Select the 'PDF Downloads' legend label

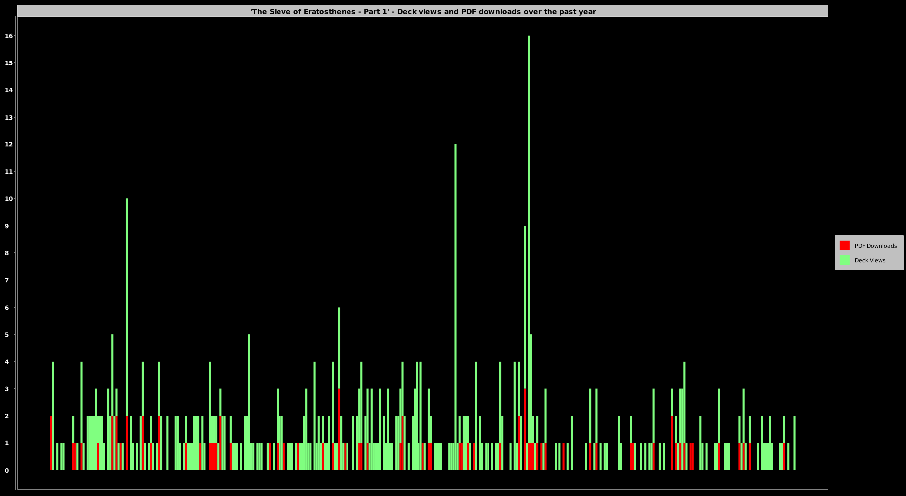click(875, 246)
